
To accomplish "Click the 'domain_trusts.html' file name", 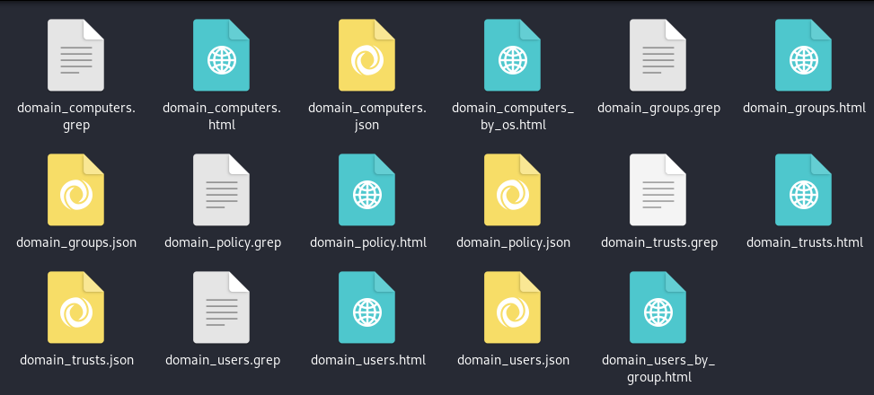I will pos(805,243).
